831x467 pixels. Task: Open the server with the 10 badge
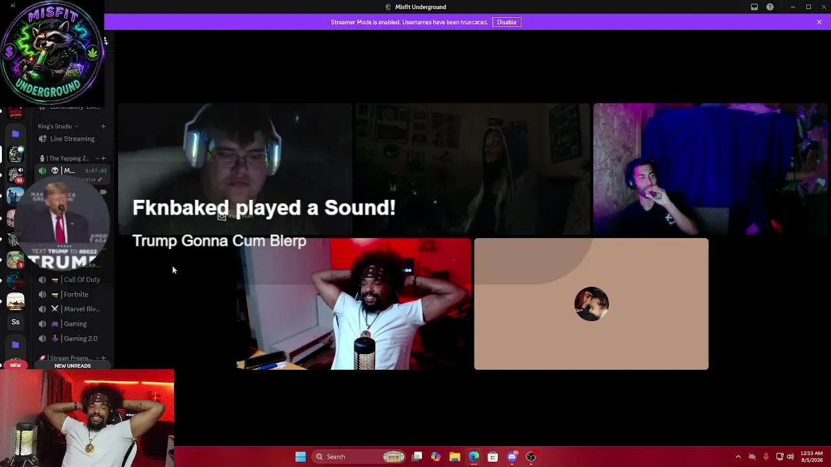coord(15,175)
